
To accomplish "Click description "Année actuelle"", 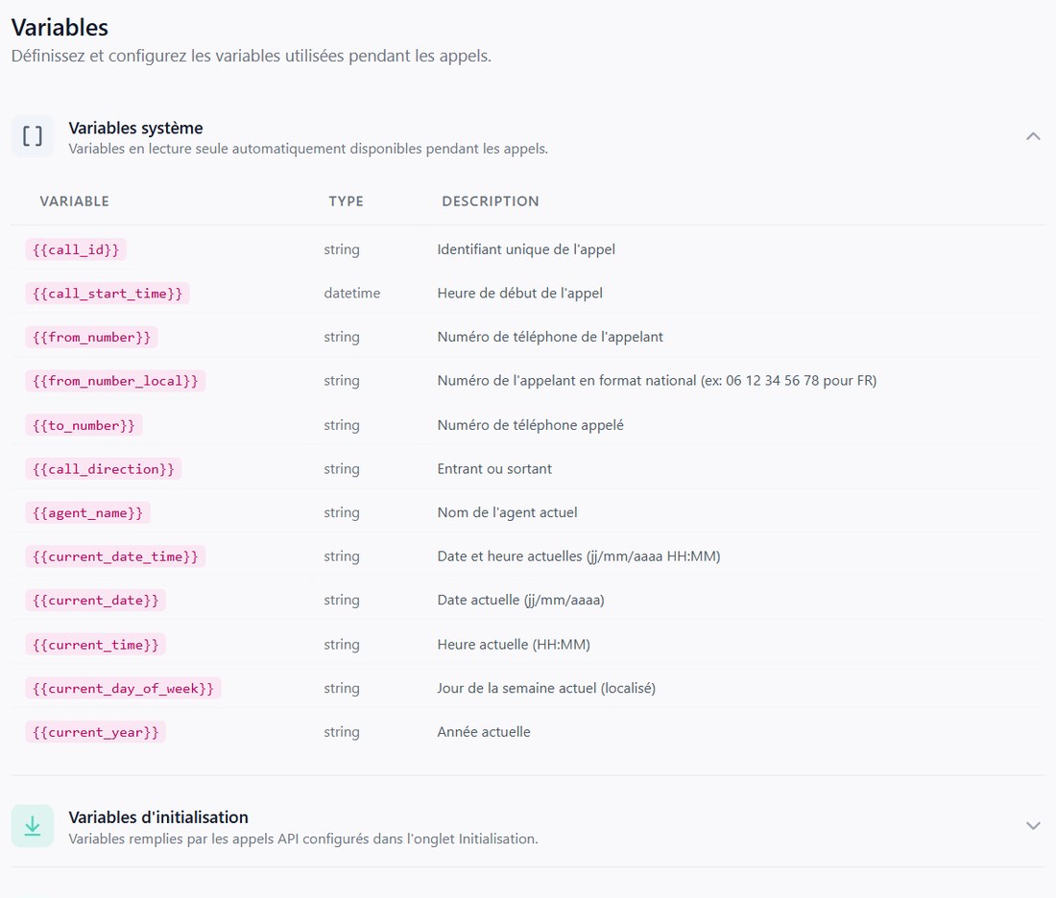I will 484,732.
